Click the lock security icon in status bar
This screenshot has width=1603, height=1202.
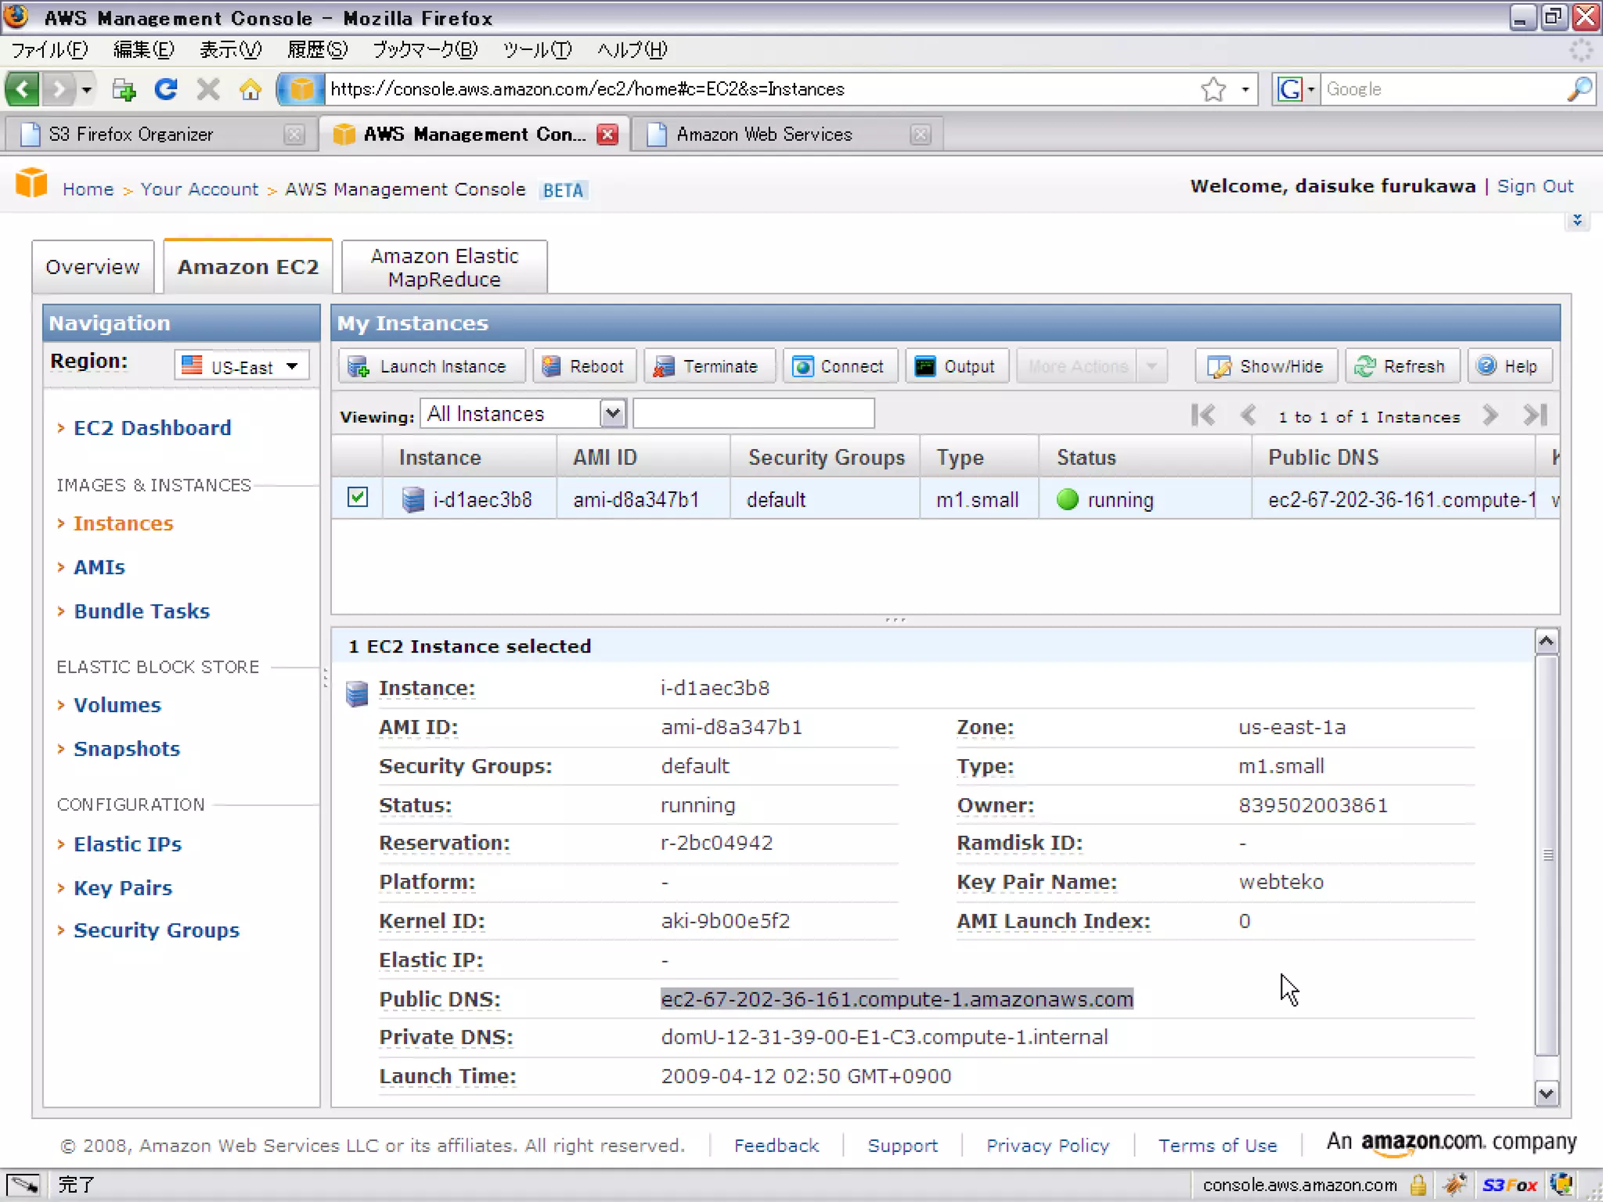click(1418, 1185)
